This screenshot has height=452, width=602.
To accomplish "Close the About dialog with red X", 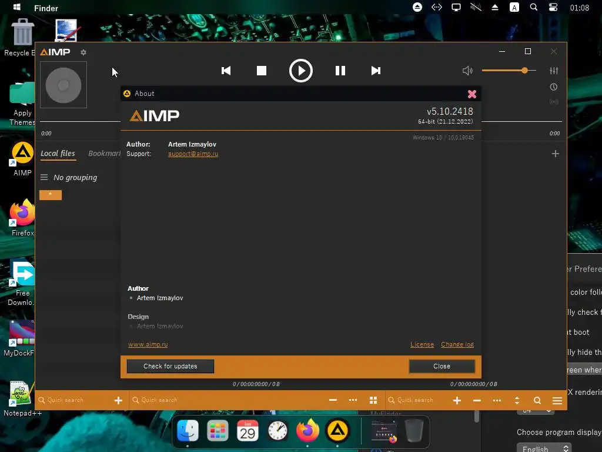I will 472,94.
